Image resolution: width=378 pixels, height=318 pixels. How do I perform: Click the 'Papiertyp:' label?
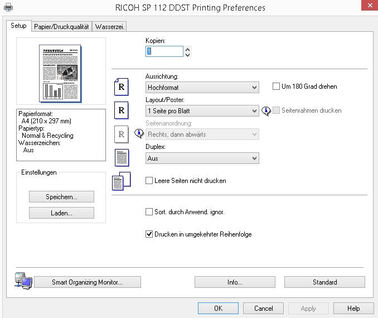click(x=31, y=128)
